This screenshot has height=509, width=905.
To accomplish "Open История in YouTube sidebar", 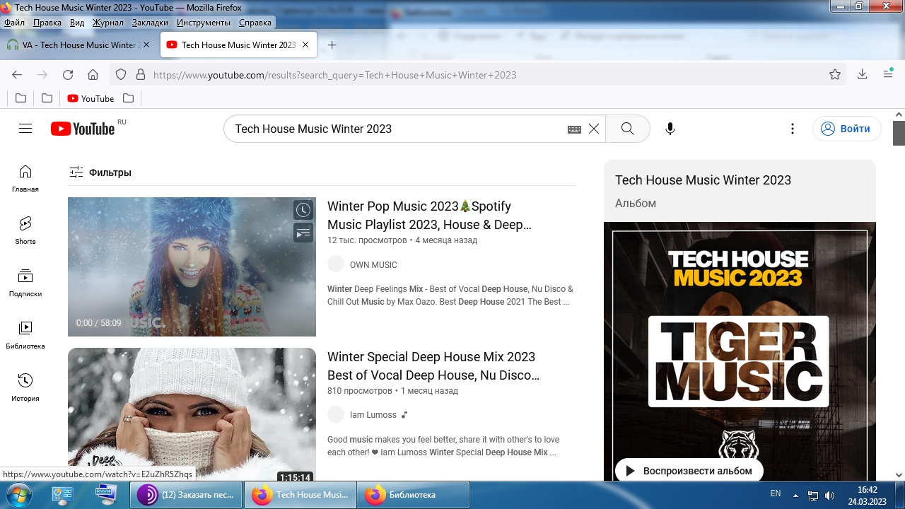I will (x=25, y=387).
